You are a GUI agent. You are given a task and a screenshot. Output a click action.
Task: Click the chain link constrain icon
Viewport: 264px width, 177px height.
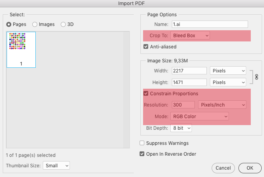pyautogui.click(x=256, y=77)
